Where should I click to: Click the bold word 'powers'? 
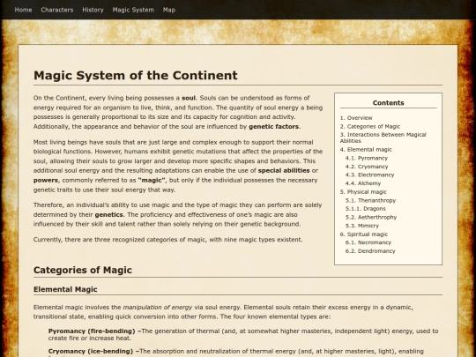(x=46, y=181)
